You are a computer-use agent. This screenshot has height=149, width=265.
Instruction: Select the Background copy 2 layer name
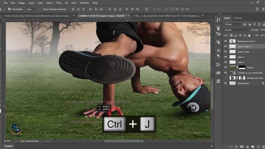coord(246,41)
